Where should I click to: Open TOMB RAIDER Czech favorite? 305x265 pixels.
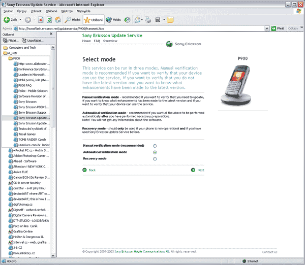pyautogui.click(x=30, y=140)
